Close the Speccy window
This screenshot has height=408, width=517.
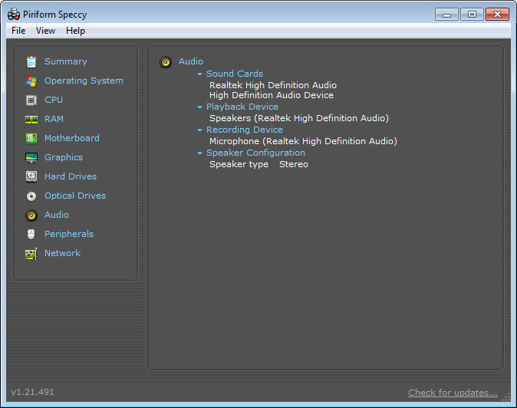pyautogui.click(x=497, y=15)
